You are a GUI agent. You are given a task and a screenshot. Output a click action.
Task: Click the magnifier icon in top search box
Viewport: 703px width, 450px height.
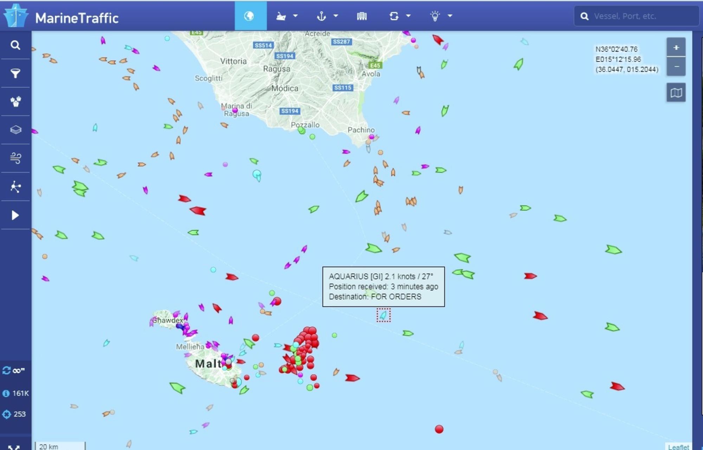pos(584,16)
